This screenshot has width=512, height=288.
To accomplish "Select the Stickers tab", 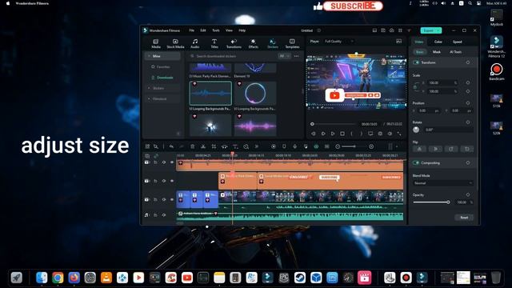I will (x=273, y=43).
